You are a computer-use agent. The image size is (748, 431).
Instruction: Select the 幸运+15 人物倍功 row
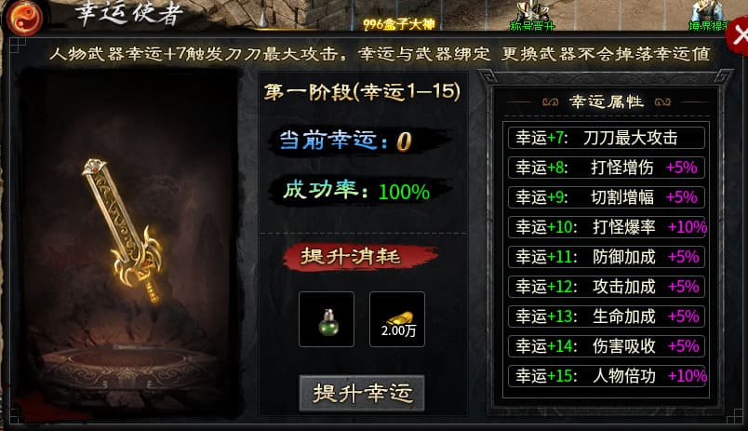point(607,376)
